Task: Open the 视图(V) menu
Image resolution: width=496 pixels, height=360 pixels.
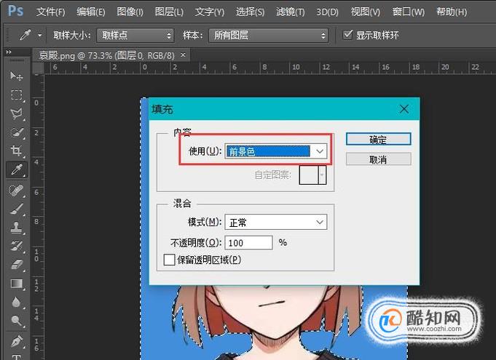Action: (366, 12)
